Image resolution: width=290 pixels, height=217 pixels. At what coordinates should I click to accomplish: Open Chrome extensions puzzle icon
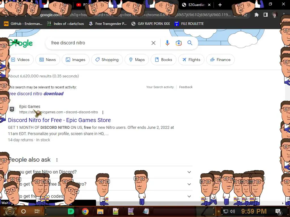(x=256, y=15)
